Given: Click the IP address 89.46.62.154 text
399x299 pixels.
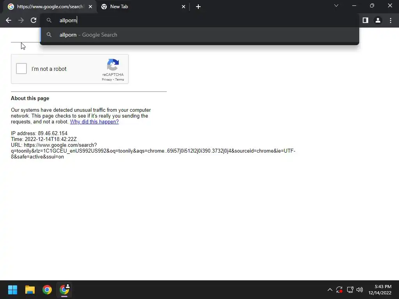Looking at the screenshot, I should (x=39, y=134).
